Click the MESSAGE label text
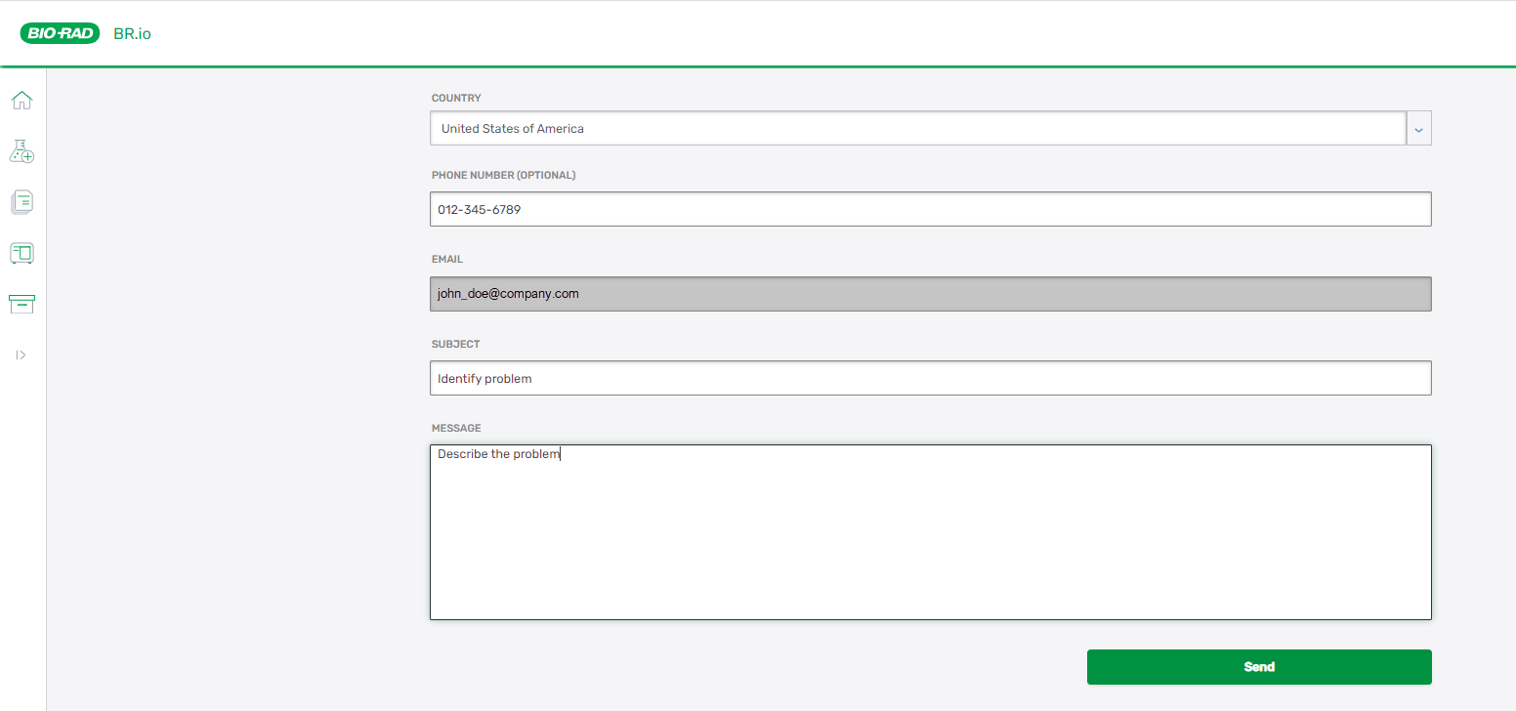Image resolution: width=1516 pixels, height=711 pixels. coord(456,429)
